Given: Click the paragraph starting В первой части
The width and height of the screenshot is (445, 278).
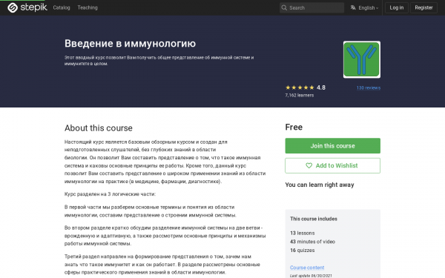Looking at the screenshot, I should point(151,211).
